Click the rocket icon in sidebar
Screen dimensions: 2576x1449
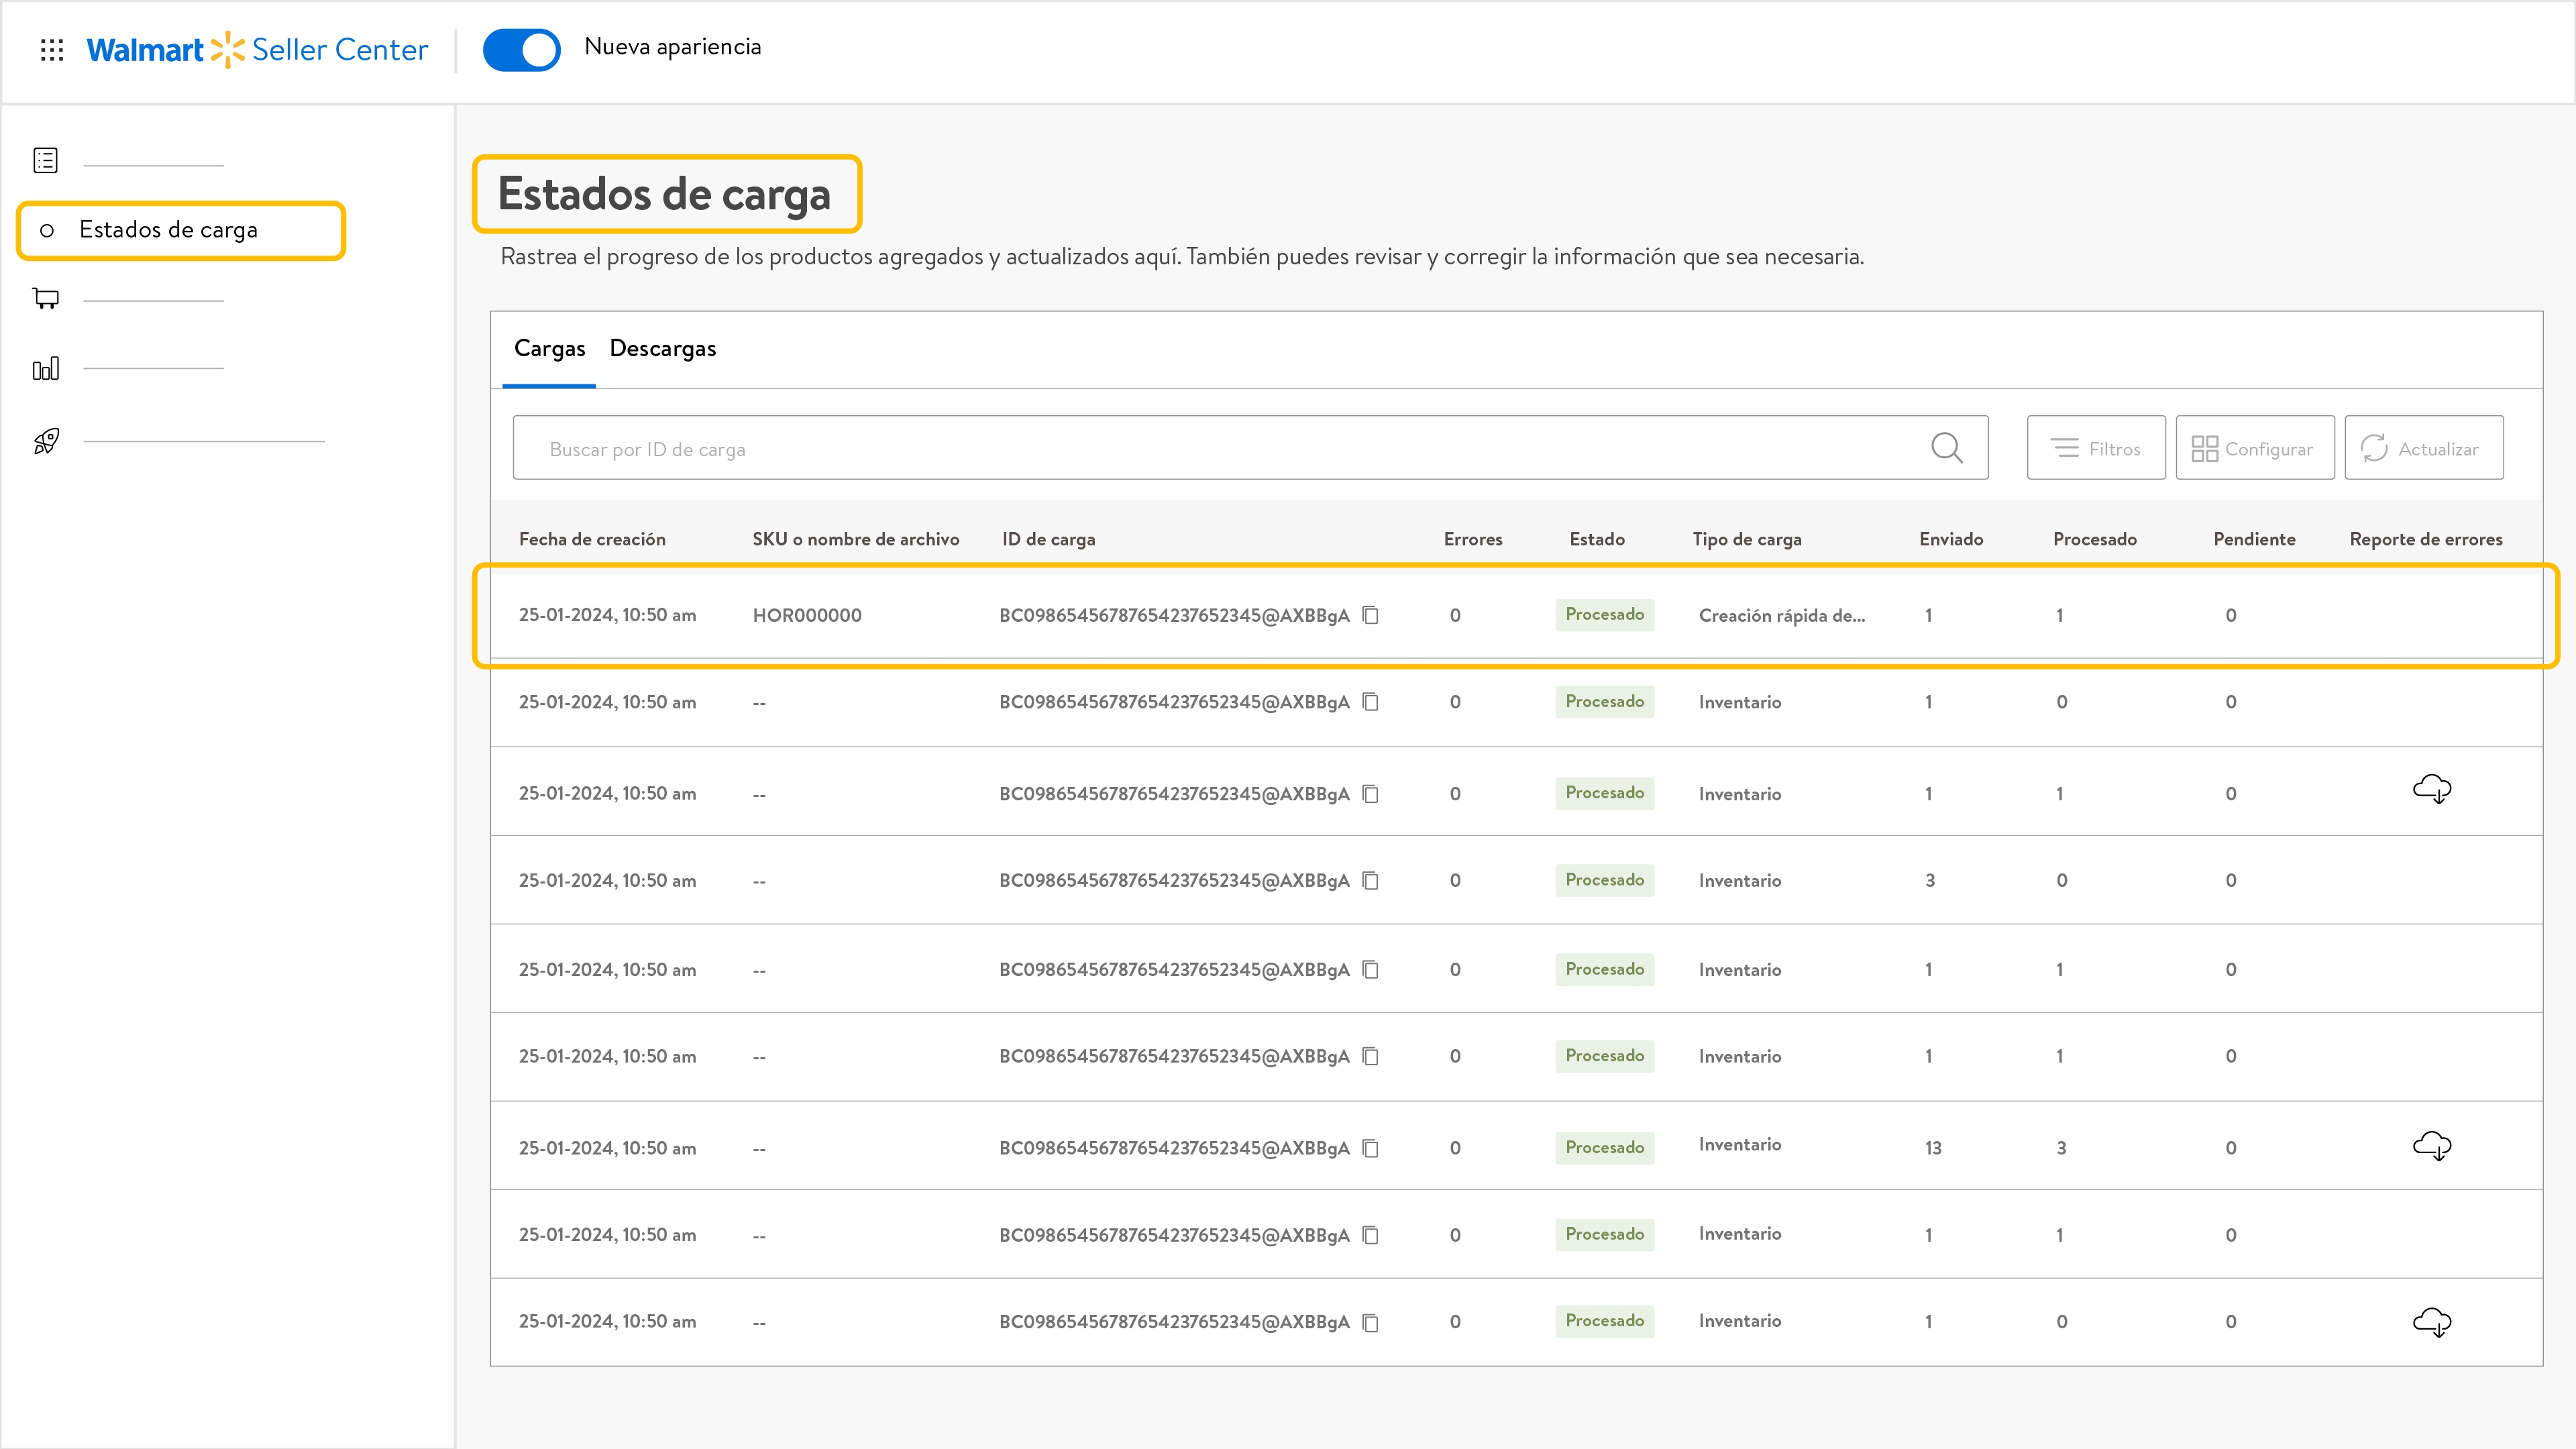(46, 441)
